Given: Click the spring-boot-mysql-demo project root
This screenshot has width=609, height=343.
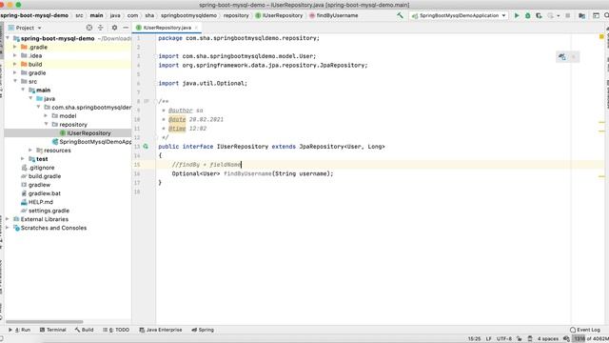Looking at the screenshot, I should click(x=57, y=38).
